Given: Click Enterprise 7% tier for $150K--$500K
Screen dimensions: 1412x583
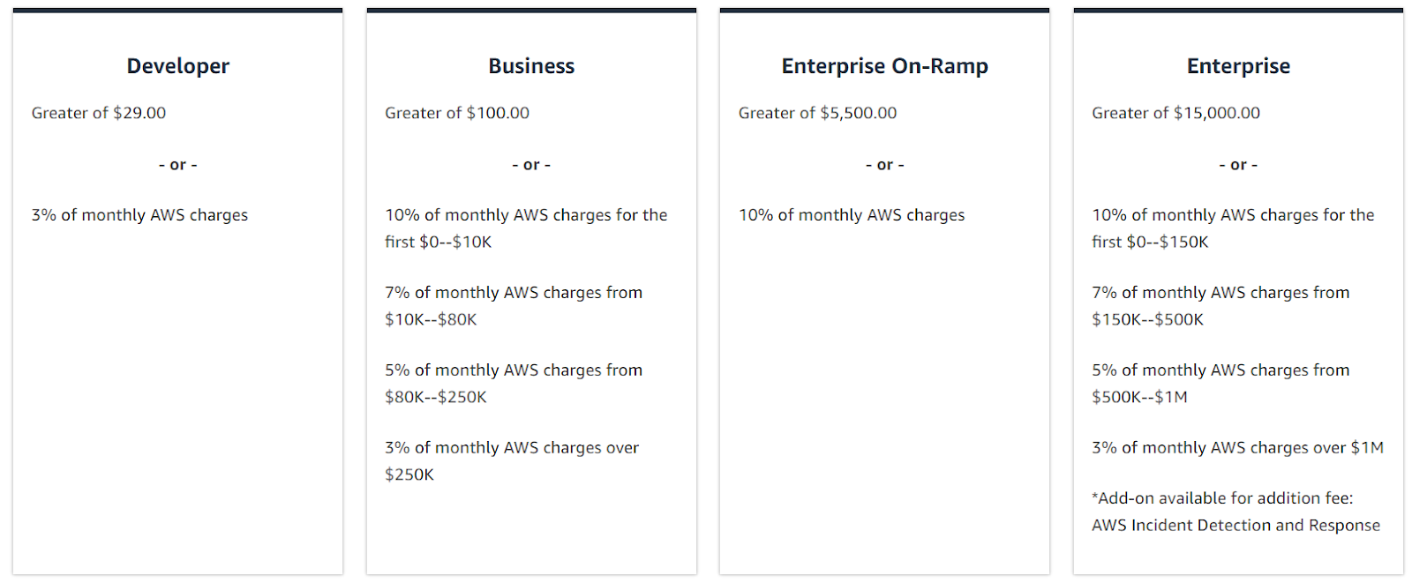Looking at the screenshot, I should tap(1220, 306).
